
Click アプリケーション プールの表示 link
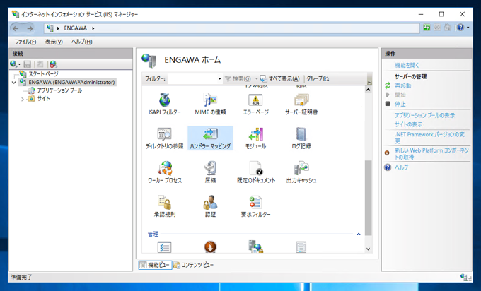pos(424,115)
